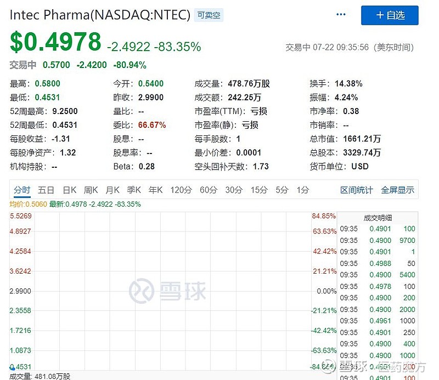The image size is (439, 380).
Task: Switch to the 五日 five-day chart tab
Action: point(46,190)
